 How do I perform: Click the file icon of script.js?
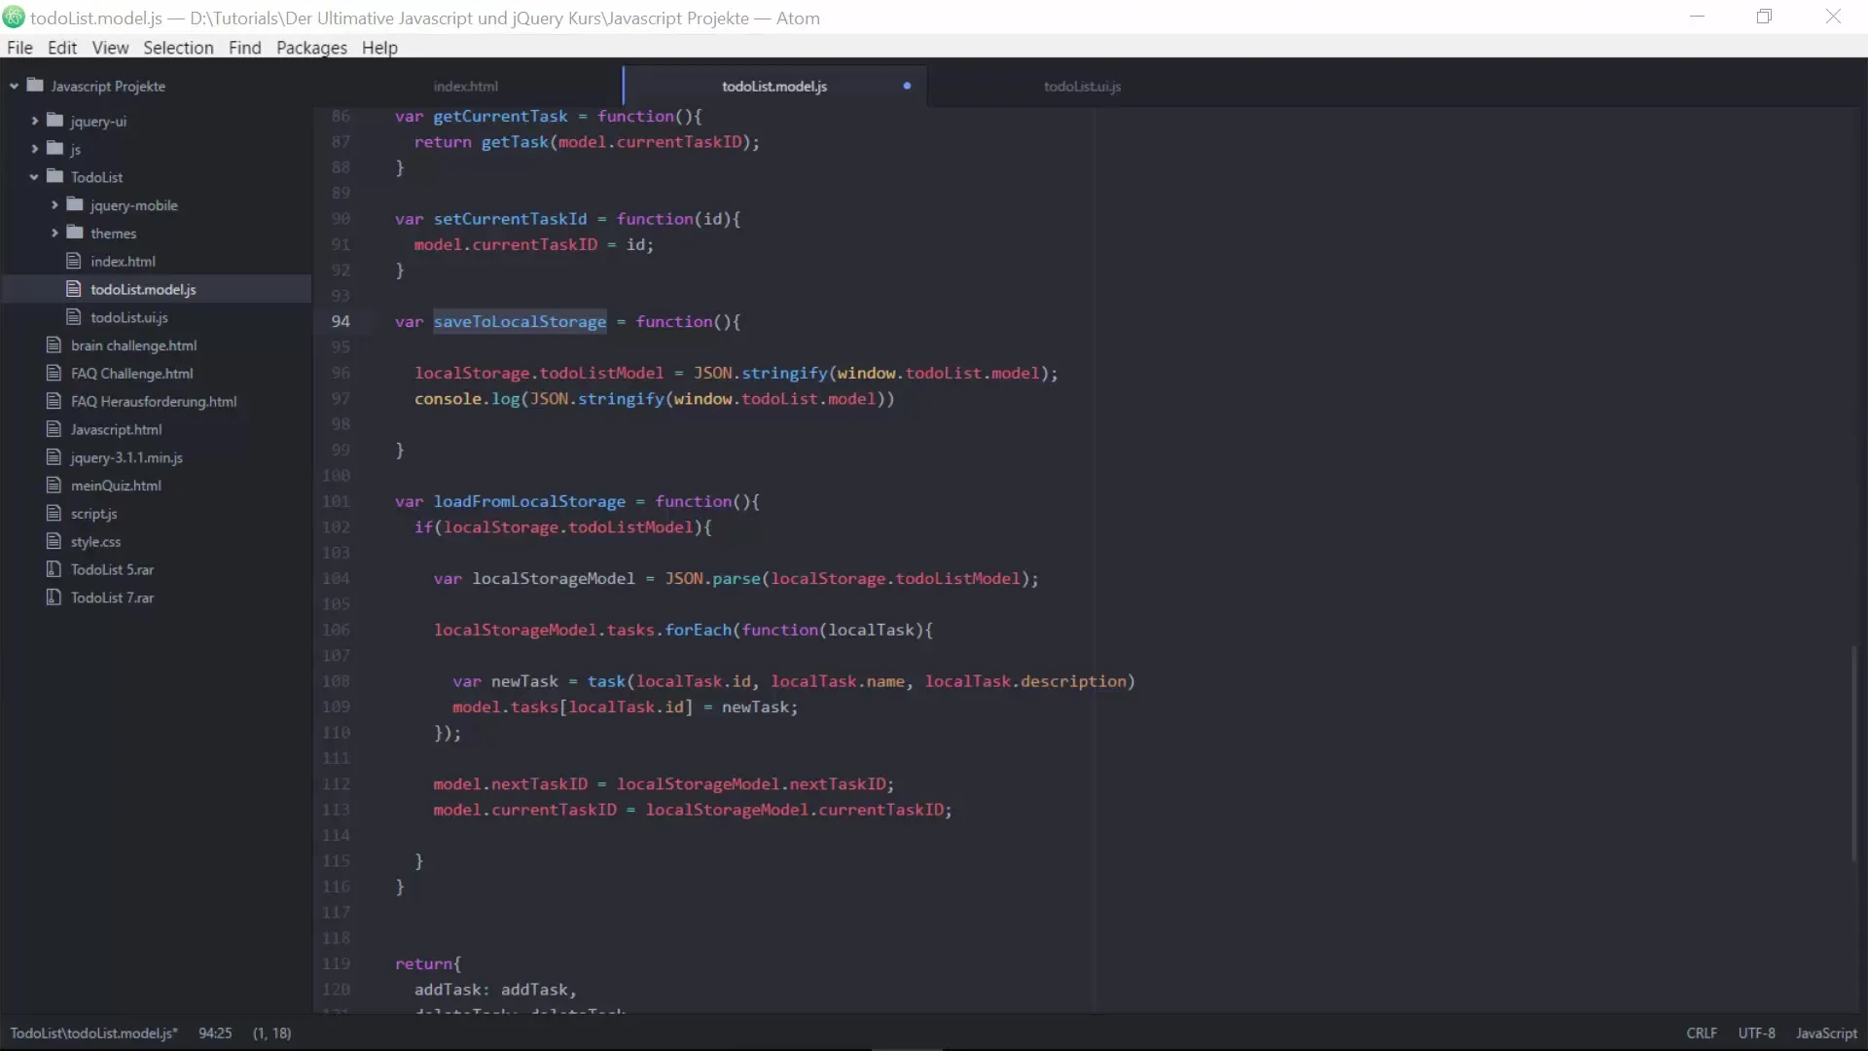54,514
